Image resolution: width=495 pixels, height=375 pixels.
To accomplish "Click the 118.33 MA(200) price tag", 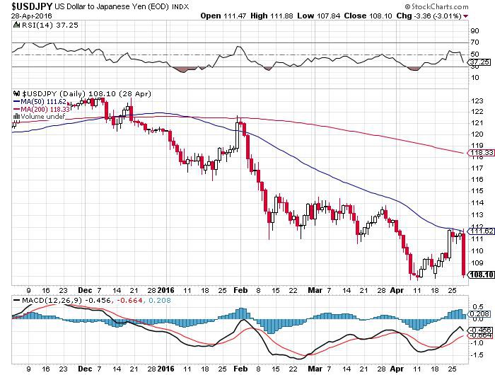I will click(x=478, y=152).
